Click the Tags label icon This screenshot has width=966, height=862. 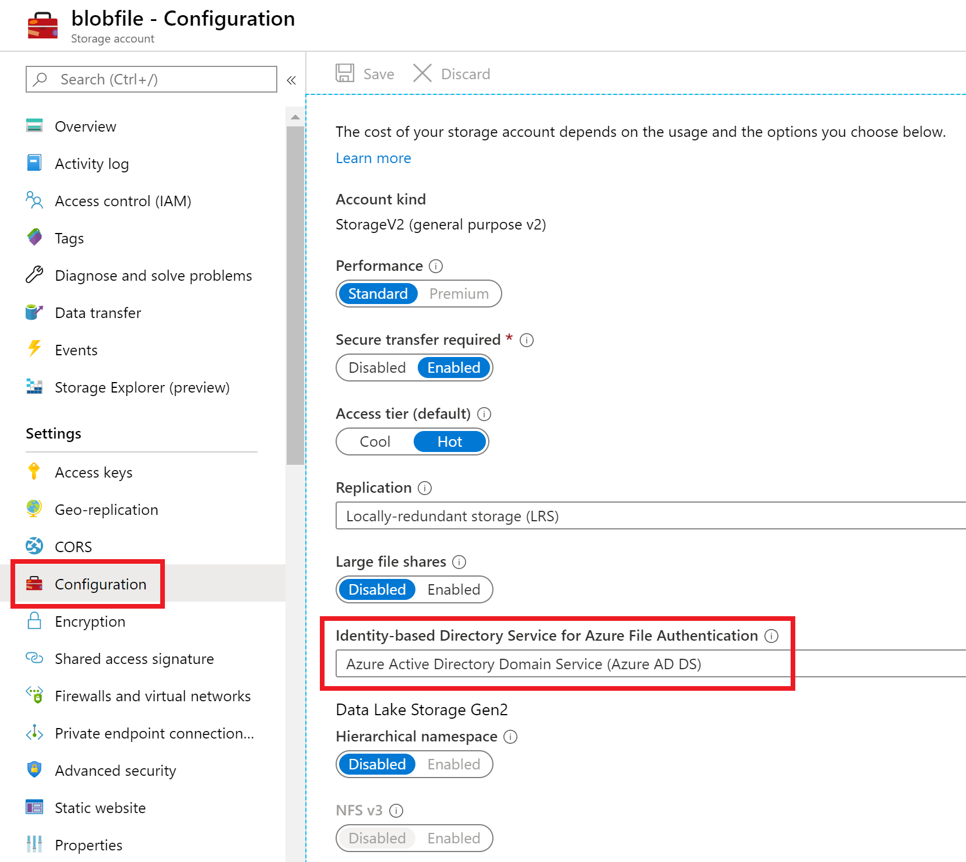34,237
